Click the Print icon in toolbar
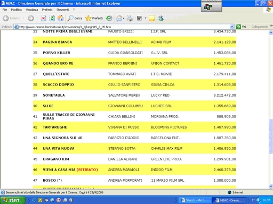273x204 pixels. (x=130, y=18)
